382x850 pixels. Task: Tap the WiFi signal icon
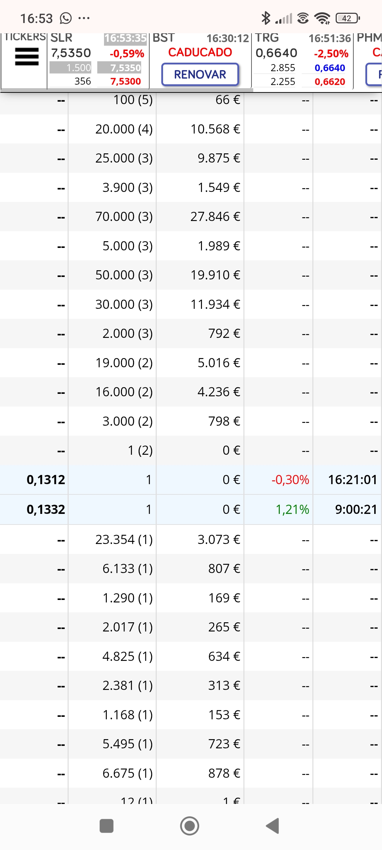(322, 18)
